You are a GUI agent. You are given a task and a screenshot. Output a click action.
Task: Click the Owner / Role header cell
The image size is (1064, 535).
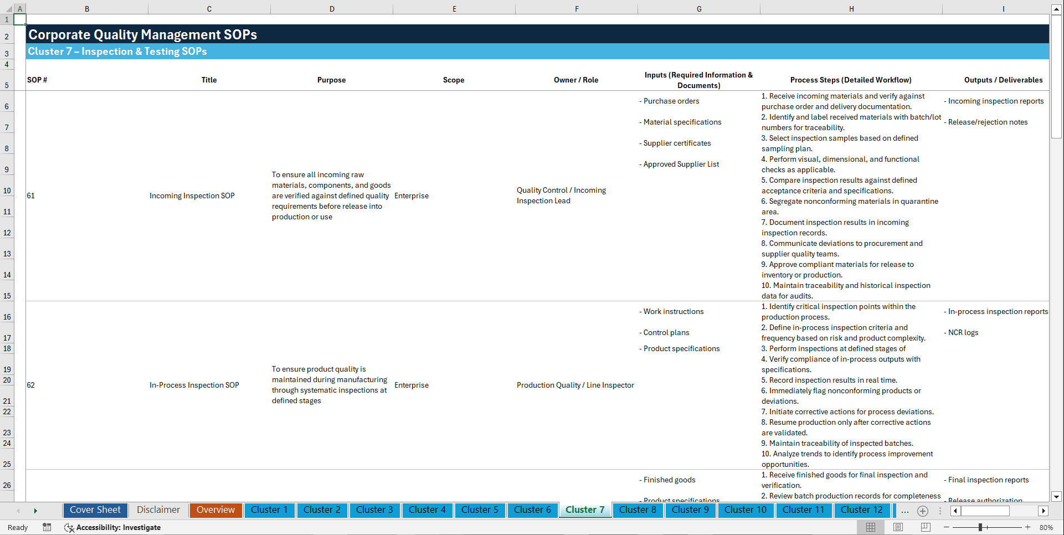[x=576, y=80]
